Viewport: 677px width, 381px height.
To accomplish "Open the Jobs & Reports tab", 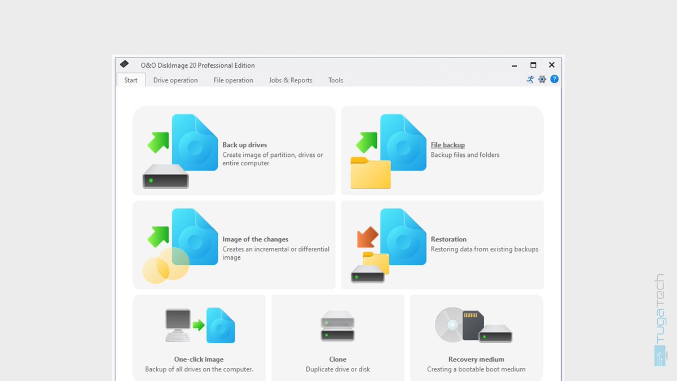I will point(291,80).
